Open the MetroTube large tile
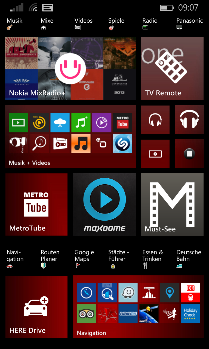This screenshot has width=209, height=349. [x=36, y=204]
